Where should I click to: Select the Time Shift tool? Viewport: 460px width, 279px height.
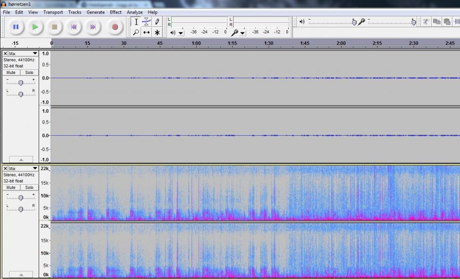147,33
